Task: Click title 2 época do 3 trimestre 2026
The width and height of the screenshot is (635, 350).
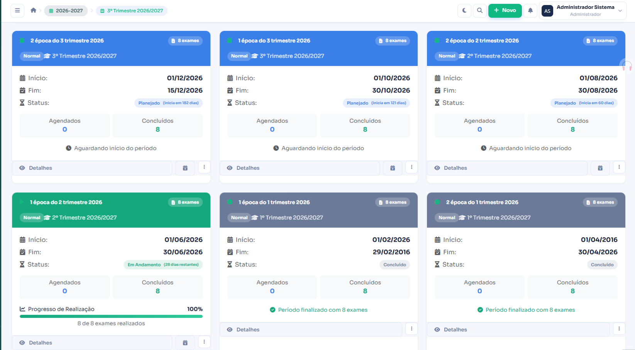Action: pos(67,41)
